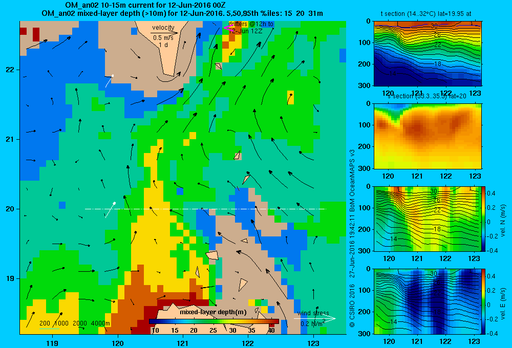Click longitude label 123 on main map
Screen dimensions: 512x348
[x=313, y=343]
